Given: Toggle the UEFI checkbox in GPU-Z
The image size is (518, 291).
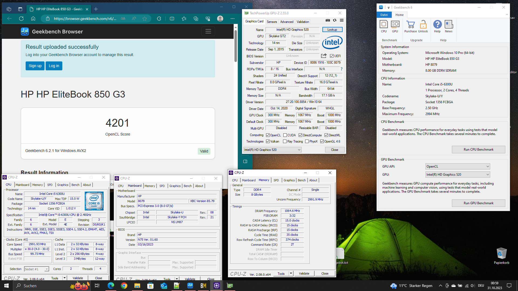Looking at the screenshot, I should [x=332, y=56].
